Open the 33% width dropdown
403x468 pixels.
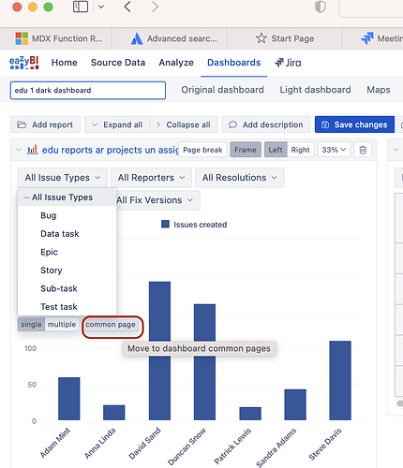tap(334, 150)
